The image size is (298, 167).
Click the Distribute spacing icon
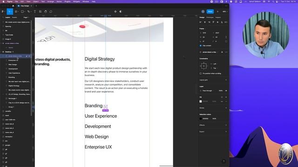[226, 22]
